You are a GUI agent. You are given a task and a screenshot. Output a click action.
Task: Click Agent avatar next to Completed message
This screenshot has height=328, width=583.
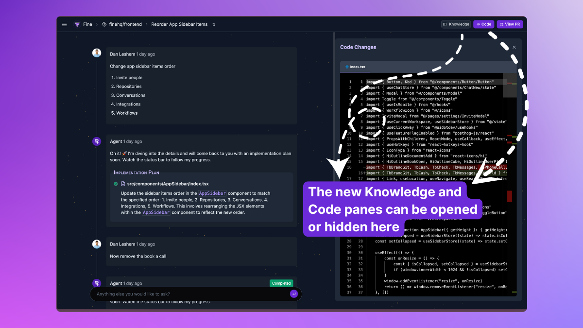(x=97, y=283)
